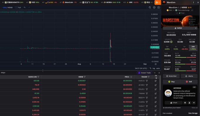
Task: Open Asteroid ad Telegram icon
Action: coord(194,102)
